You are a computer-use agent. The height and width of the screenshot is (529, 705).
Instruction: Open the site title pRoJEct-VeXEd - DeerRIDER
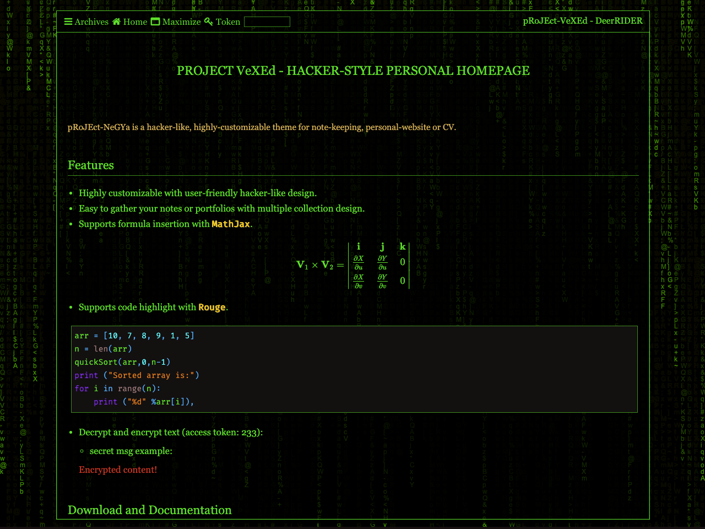click(583, 21)
